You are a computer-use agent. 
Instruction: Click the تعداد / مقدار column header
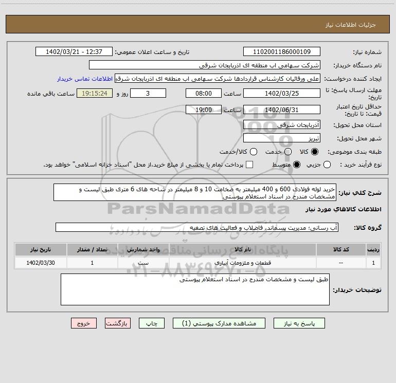pos(92,249)
